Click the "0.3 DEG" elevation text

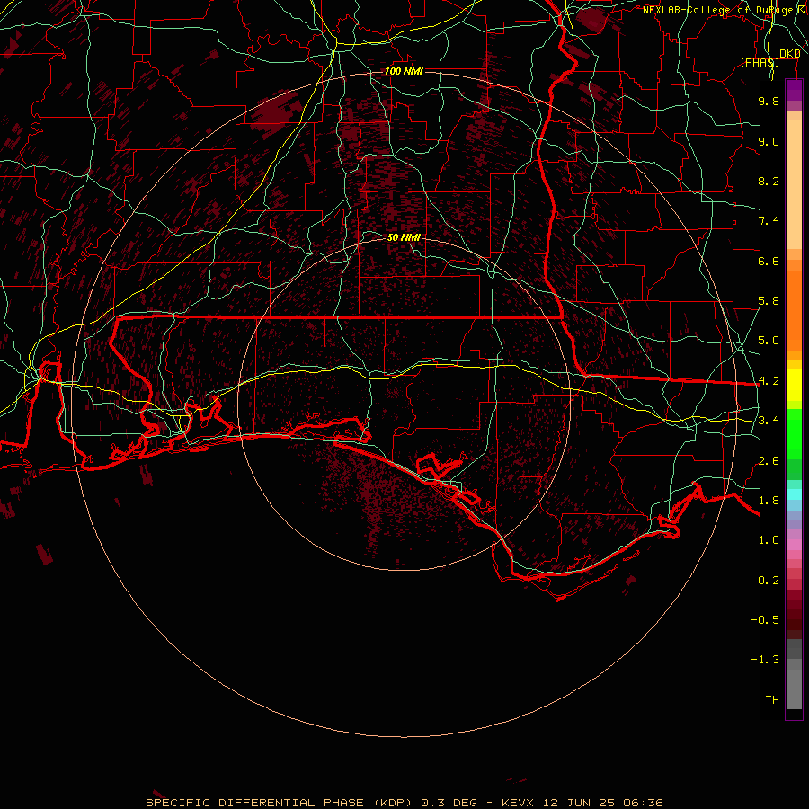click(449, 803)
